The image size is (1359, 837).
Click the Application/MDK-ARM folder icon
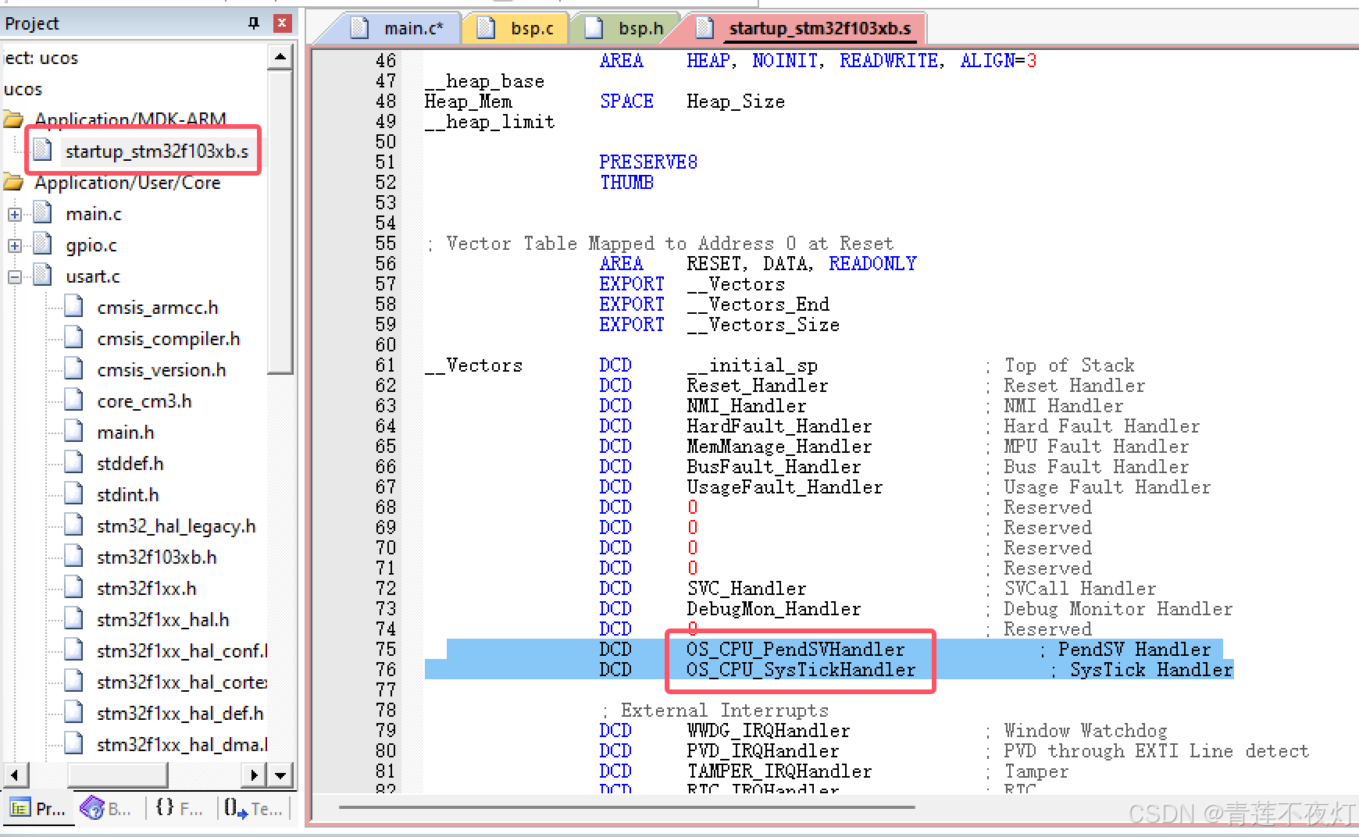point(13,119)
